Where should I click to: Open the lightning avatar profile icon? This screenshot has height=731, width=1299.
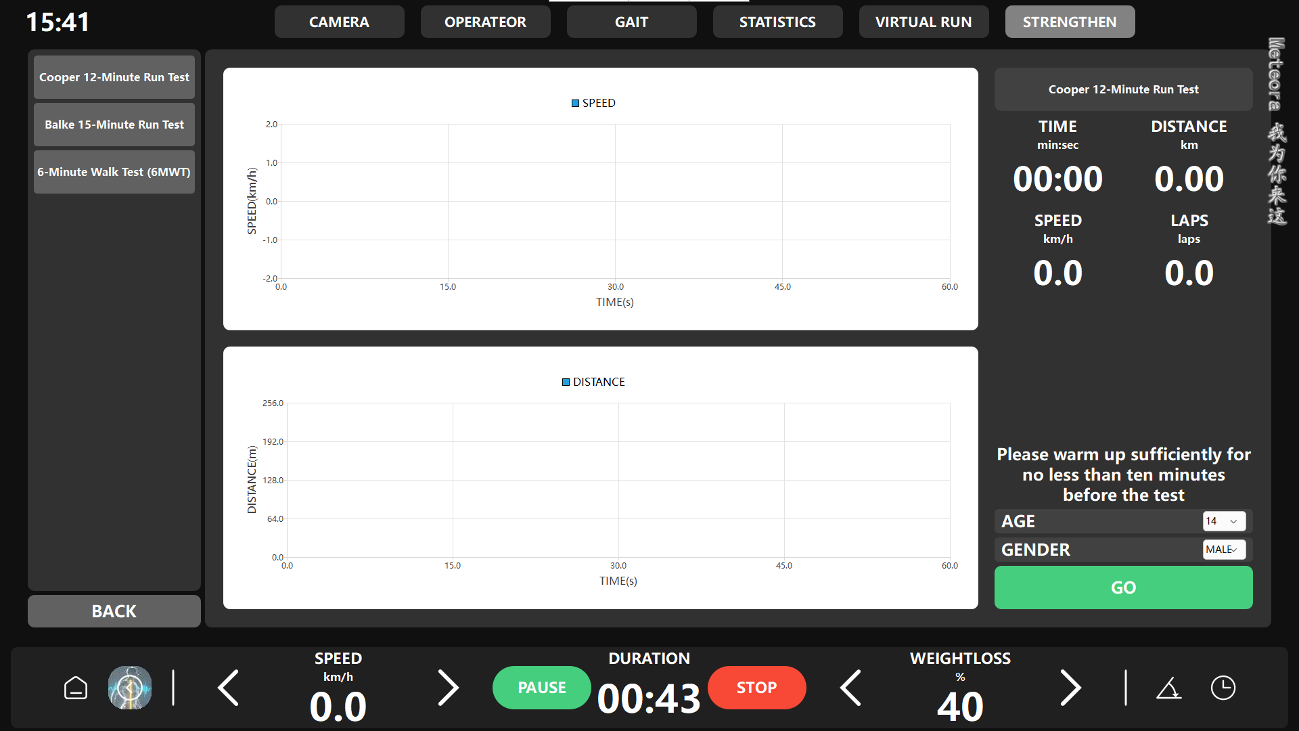pyautogui.click(x=130, y=688)
